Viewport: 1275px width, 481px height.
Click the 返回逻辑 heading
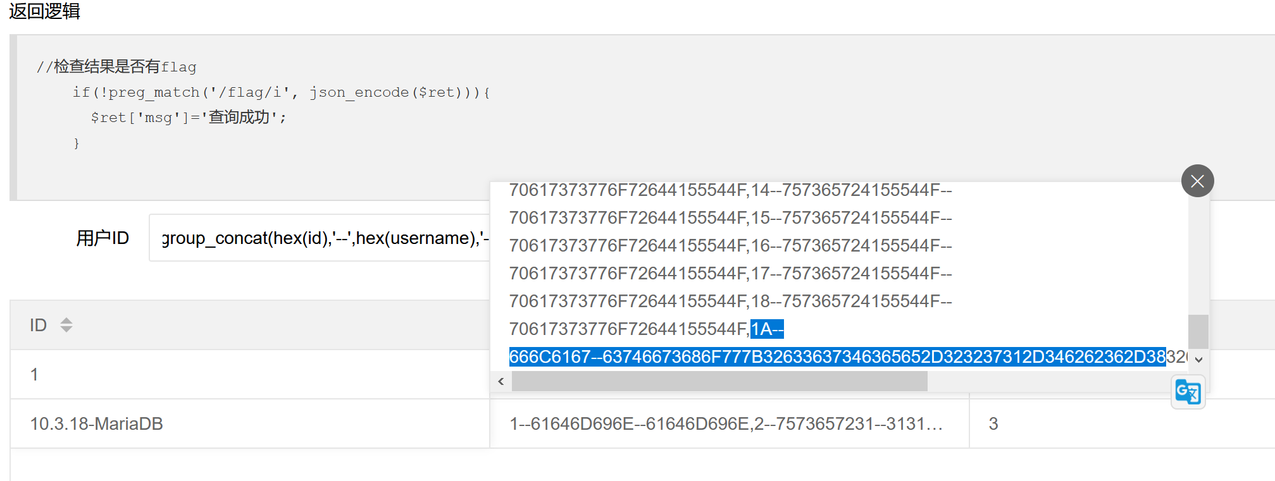(x=44, y=11)
